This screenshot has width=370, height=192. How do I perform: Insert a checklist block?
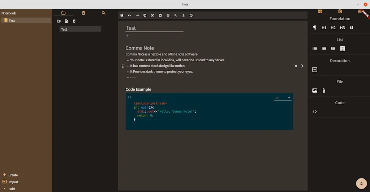click(333, 48)
